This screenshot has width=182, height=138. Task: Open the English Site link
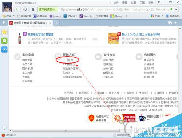[155, 110]
